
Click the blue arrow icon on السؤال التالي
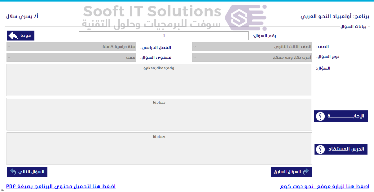point(12,172)
